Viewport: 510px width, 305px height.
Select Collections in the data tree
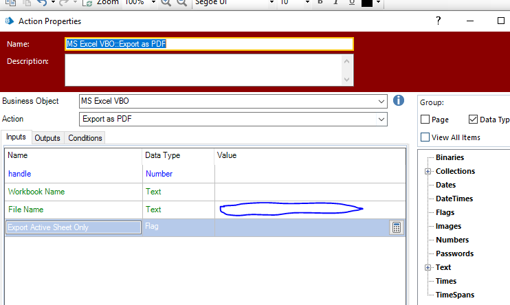pyautogui.click(x=455, y=171)
